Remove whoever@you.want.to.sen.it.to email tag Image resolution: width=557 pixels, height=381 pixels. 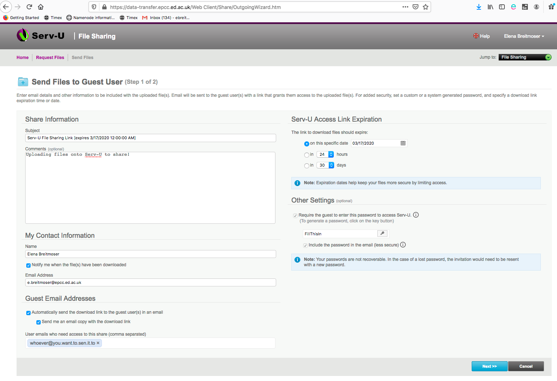pos(98,343)
